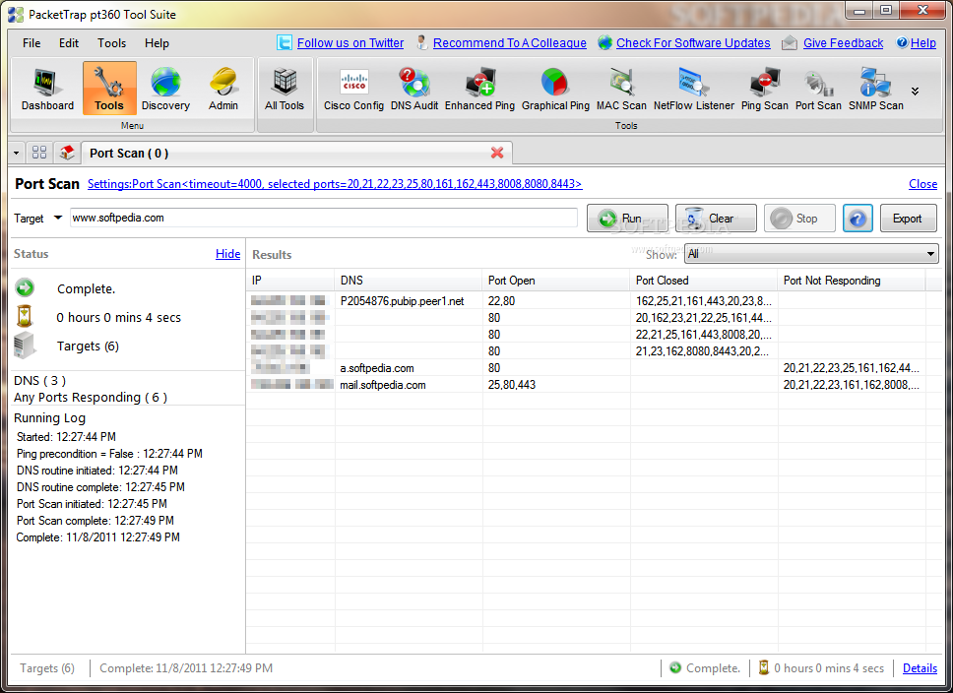Click the Give Feedback envelope icon
953x693 pixels.
coord(789,42)
